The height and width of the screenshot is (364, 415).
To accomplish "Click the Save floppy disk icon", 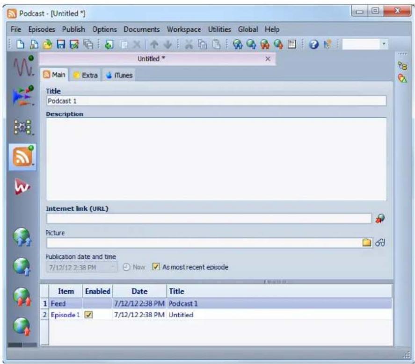I will pyautogui.click(x=61, y=44).
